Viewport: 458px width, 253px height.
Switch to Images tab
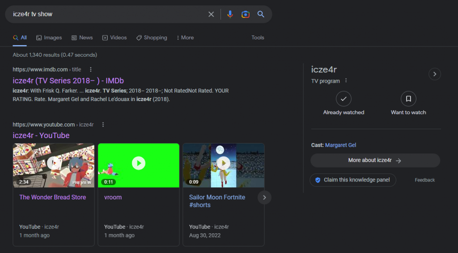click(49, 38)
